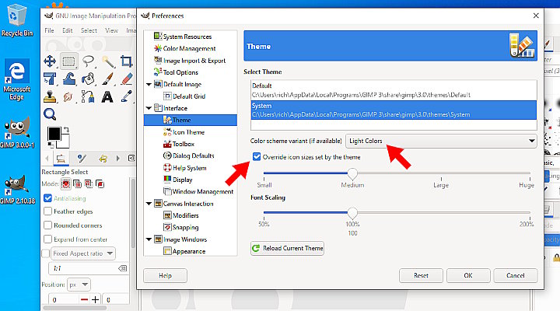Select the Unified Transform tool

click(50, 79)
